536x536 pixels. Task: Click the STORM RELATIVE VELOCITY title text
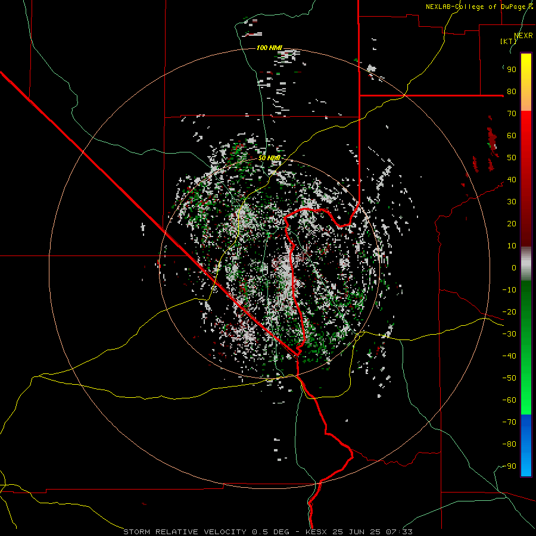click(185, 532)
